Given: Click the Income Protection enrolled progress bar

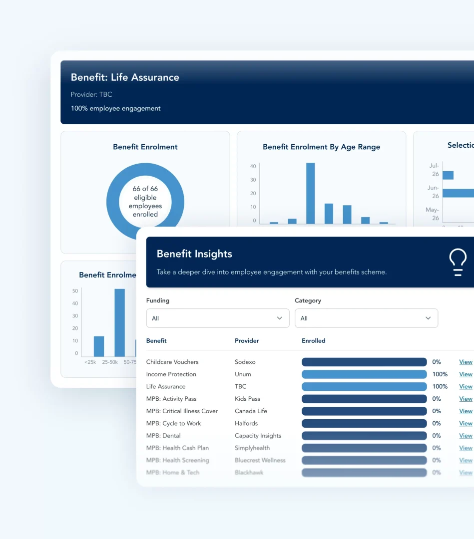Looking at the screenshot, I should pos(364,374).
